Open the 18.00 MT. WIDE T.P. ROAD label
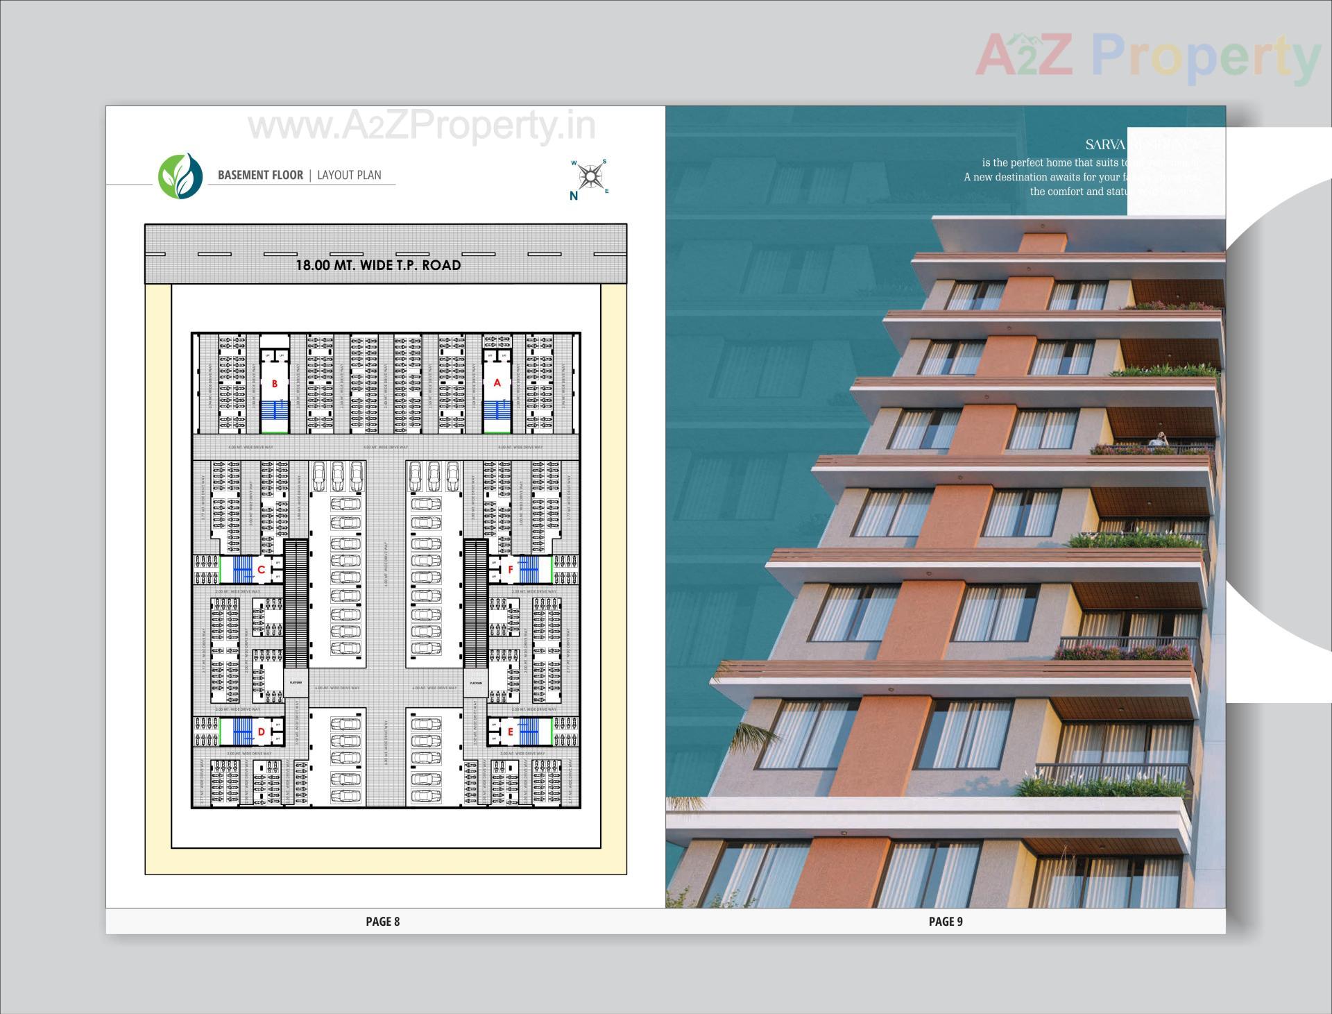 [378, 265]
